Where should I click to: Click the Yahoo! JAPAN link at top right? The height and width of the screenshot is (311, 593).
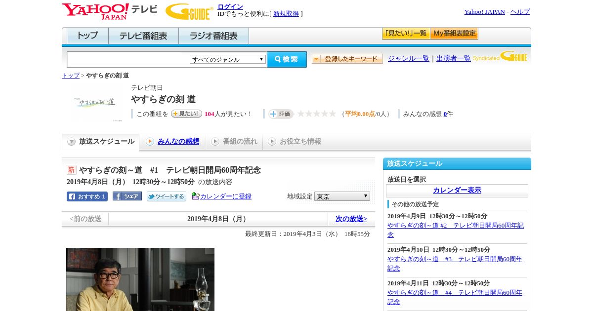485,12
